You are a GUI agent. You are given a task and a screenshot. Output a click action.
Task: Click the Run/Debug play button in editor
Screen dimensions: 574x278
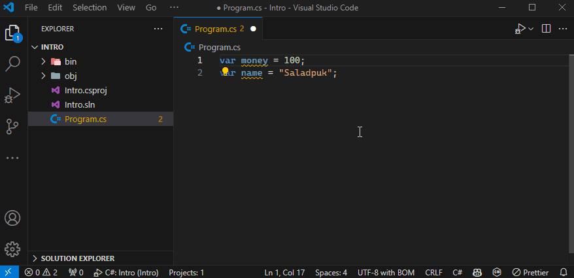(520, 29)
